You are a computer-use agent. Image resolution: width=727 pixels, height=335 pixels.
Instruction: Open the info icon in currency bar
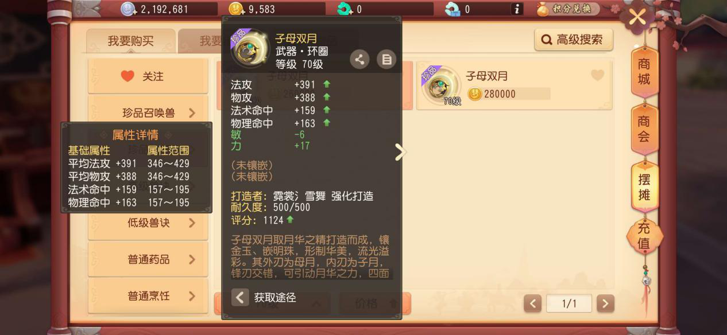[517, 9]
